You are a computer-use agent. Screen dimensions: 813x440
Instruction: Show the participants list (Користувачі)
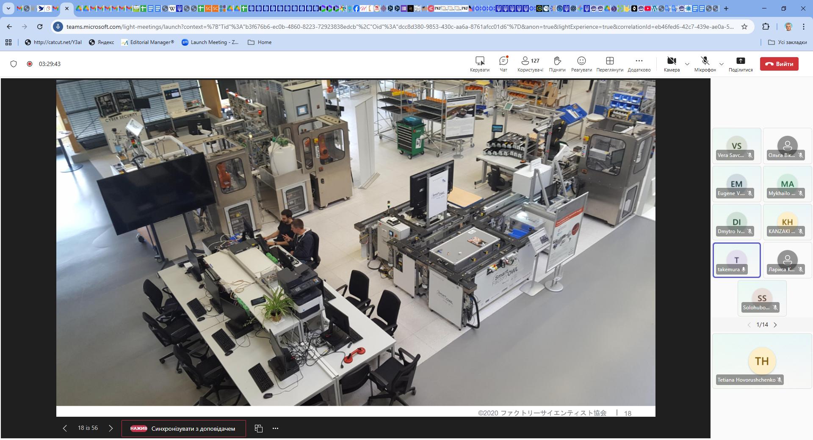click(x=530, y=64)
